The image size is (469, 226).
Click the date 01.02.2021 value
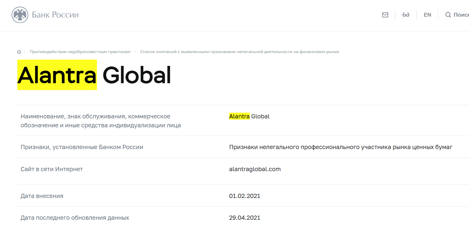click(x=245, y=196)
